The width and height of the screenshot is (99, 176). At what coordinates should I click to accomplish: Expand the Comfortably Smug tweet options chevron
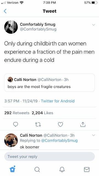coord(94,25)
